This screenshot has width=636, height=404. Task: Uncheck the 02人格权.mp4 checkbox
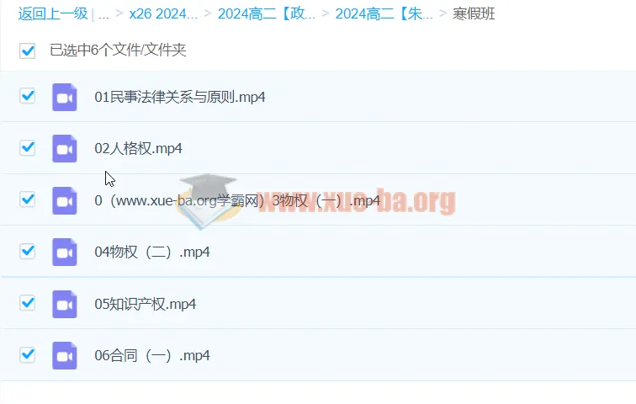pyautogui.click(x=27, y=147)
